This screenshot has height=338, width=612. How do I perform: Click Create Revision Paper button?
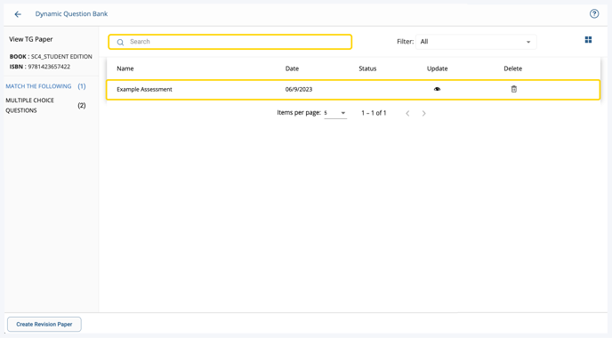coord(44,325)
